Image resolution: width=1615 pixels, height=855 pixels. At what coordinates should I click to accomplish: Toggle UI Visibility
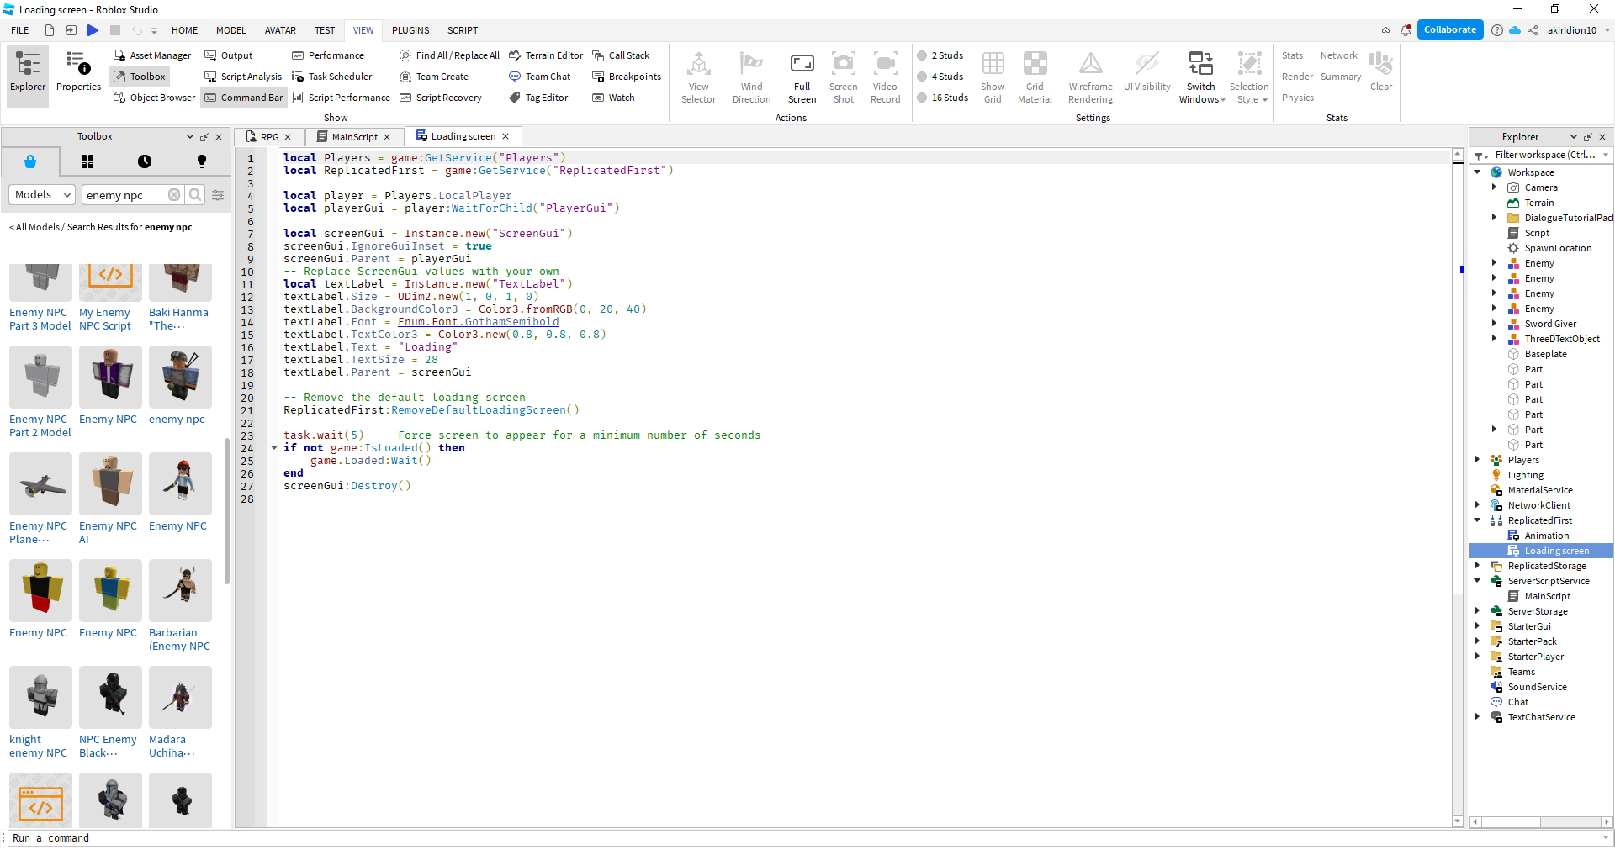[x=1147, y=76]
